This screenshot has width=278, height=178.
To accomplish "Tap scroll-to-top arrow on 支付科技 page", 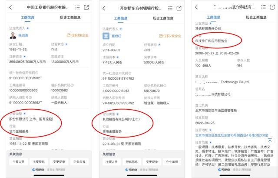I will click(270, 141).
